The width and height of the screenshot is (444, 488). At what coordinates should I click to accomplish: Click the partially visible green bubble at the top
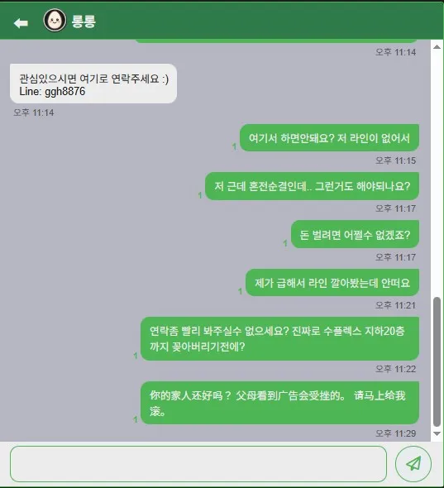coord(277,41)
